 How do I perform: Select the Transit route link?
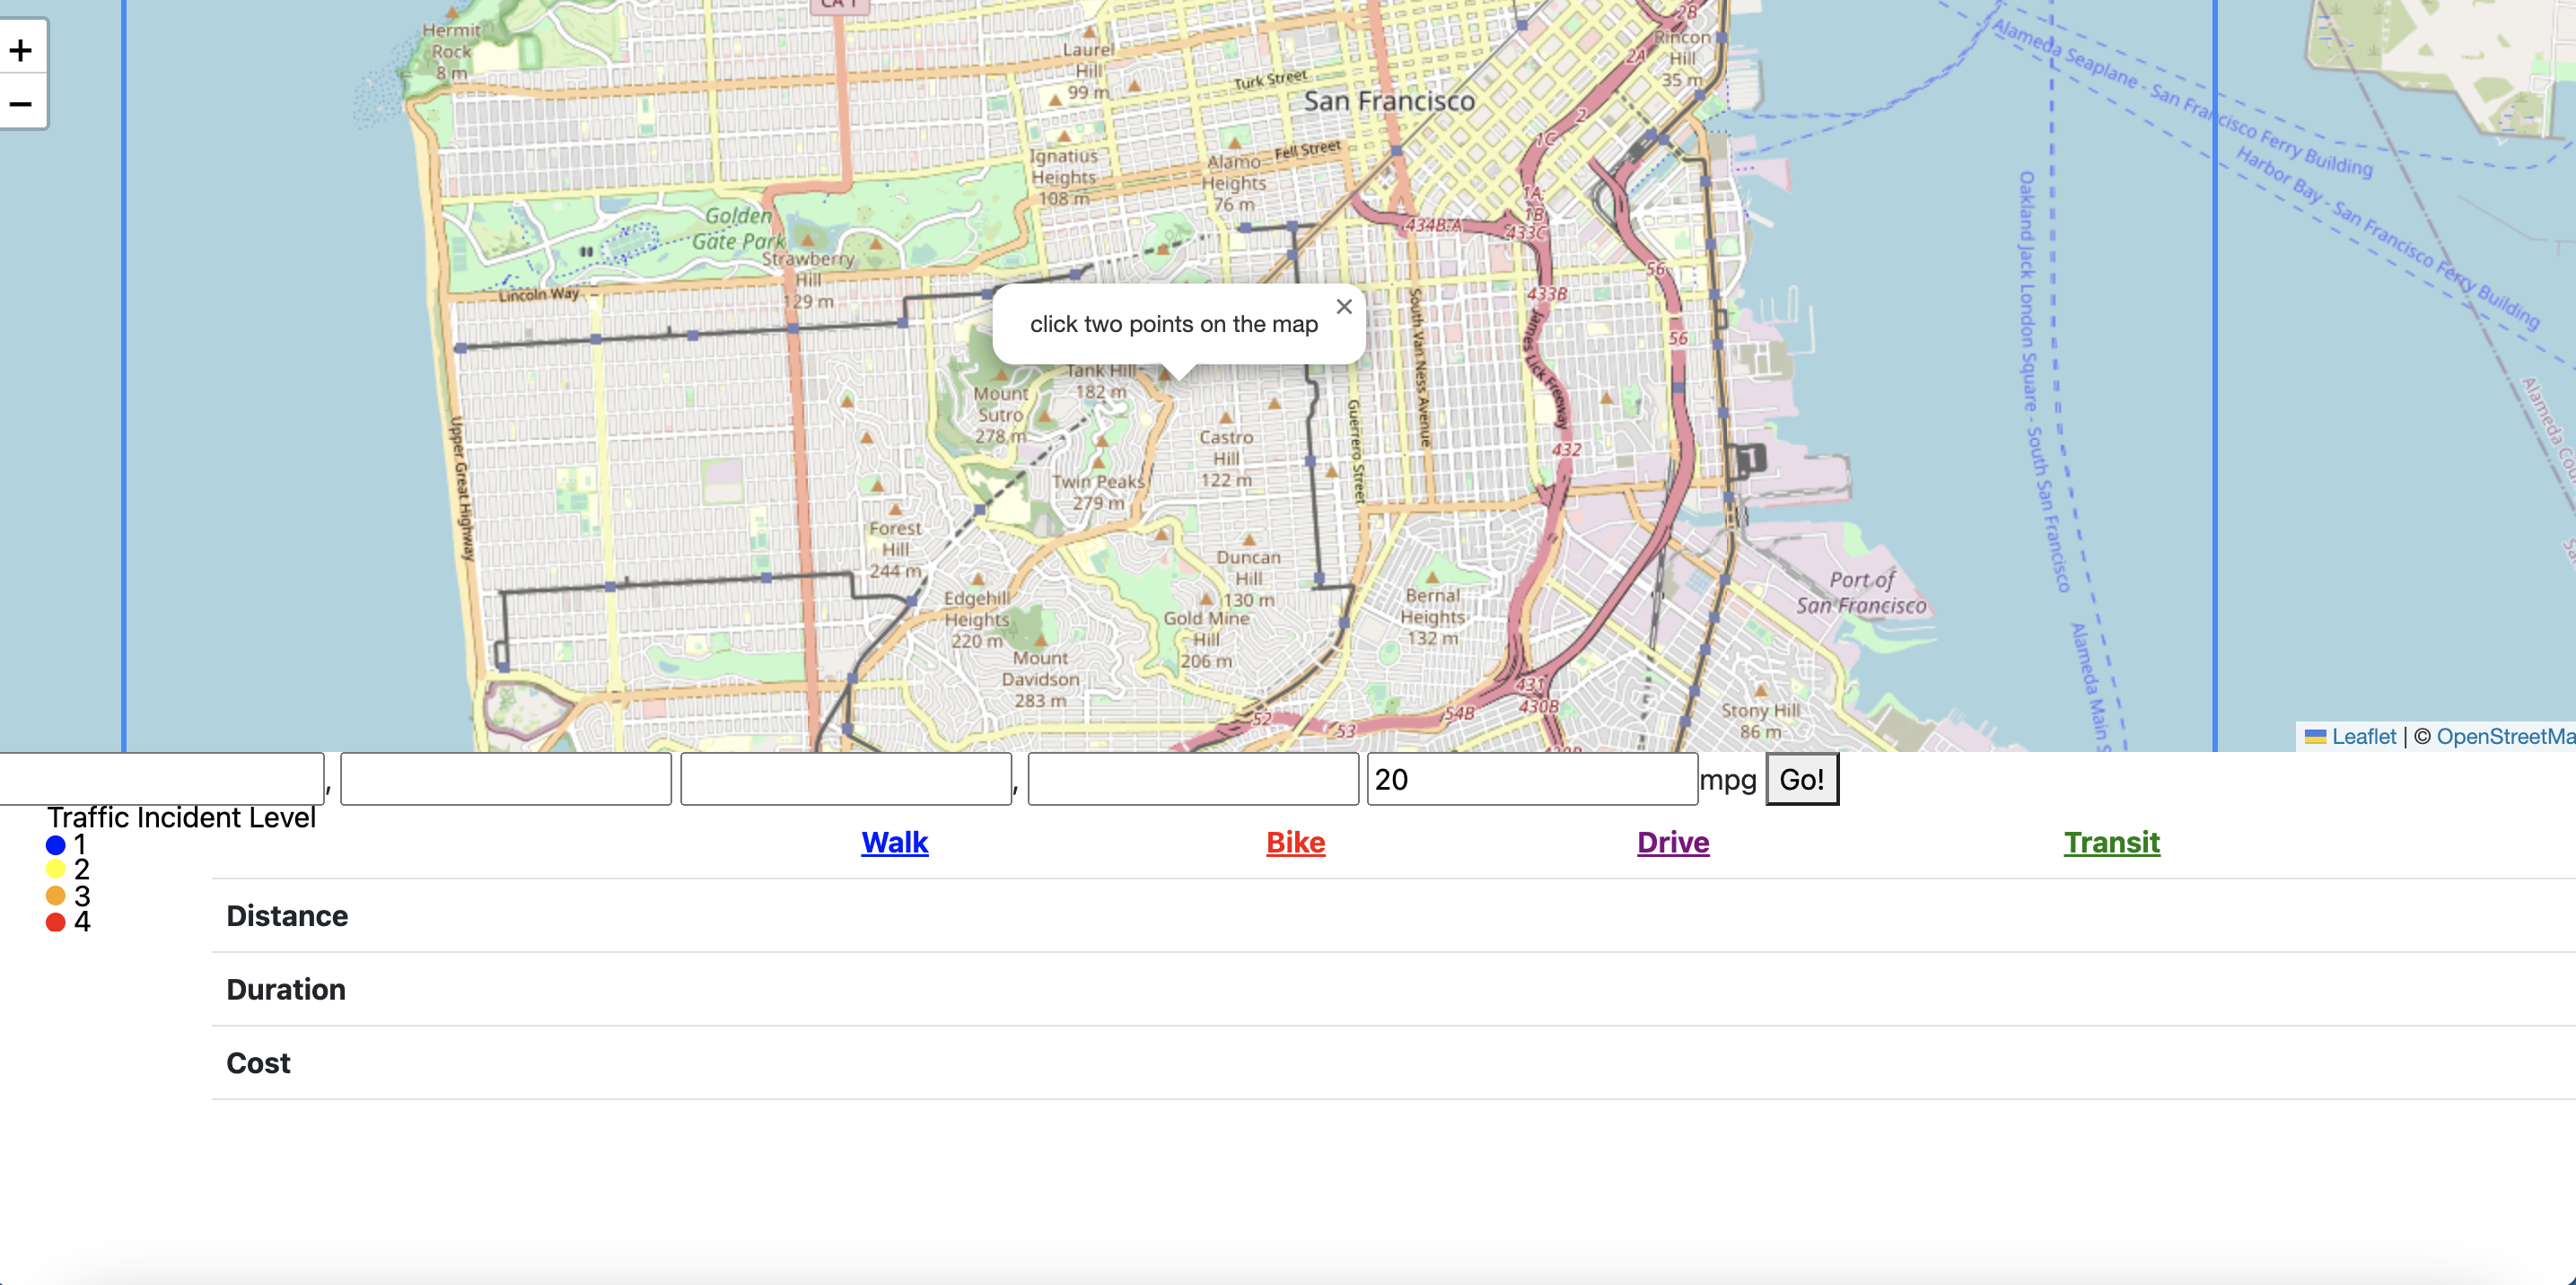coord(2111,842)
